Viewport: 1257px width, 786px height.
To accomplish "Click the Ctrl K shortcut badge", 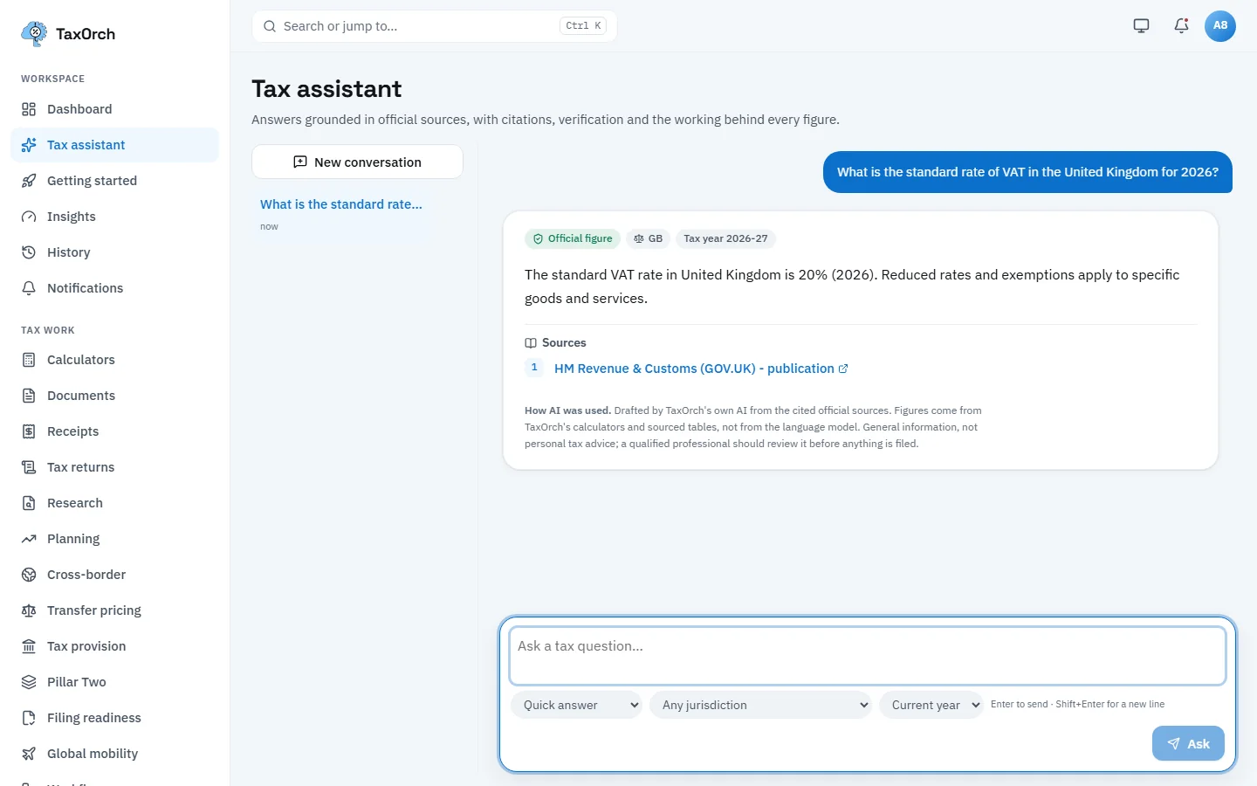I will coord(583,26).
